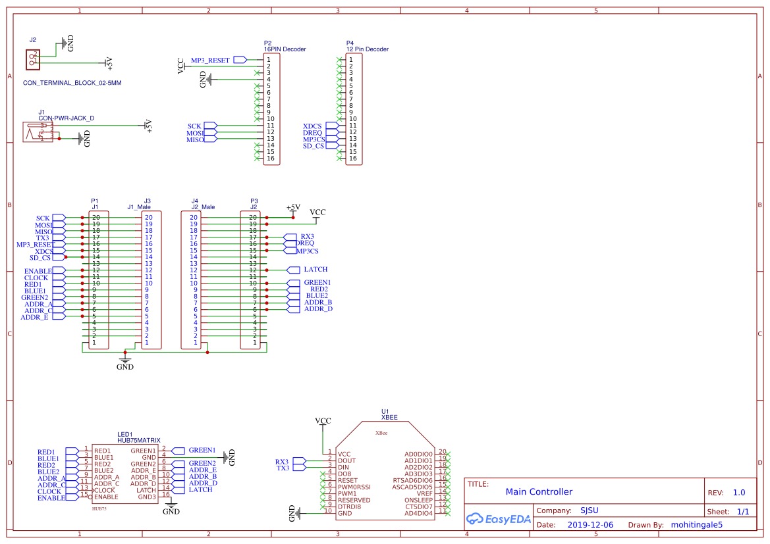Screen dimensions: 770x544
Task: Select the CLOCK net port left of LED1
Action: 72,491
